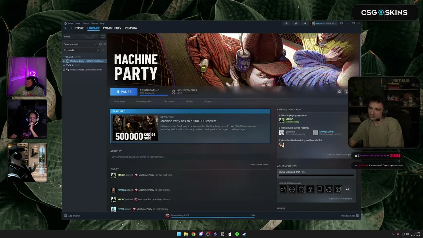This screenshot has height=238, width=423.
Task: Toggle ready-to-play filter icon in library
Action: click(x=105, y=44)
